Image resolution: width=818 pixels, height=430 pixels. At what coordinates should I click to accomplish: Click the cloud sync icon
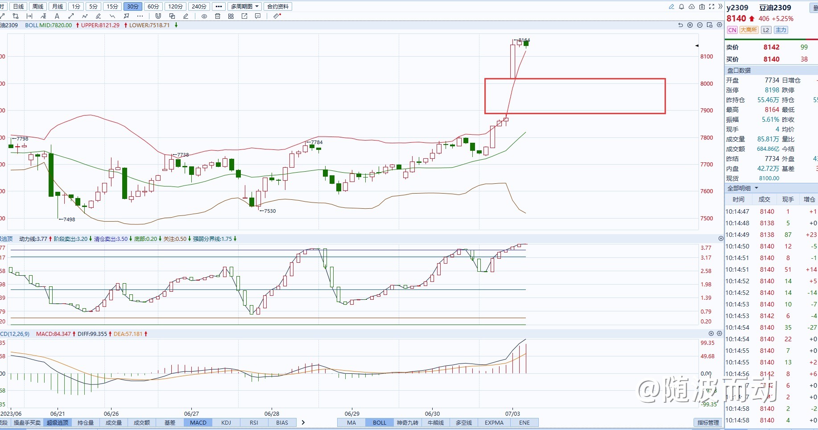(x=692, y=7)
